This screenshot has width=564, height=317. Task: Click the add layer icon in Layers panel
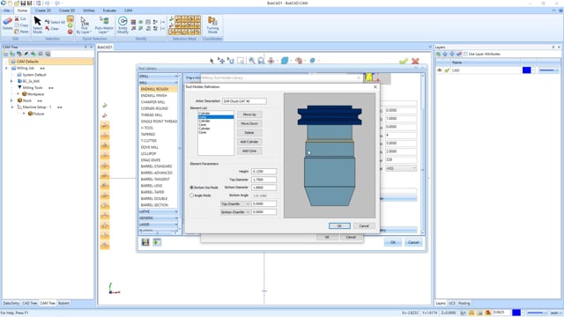pyautogui.click(x=439, y=54)
